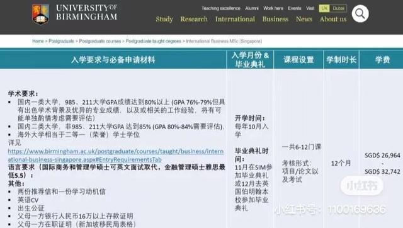Open Postgraduate courses breadcrumb link
Screen dimensions: 403x228
tap(100, 41)
